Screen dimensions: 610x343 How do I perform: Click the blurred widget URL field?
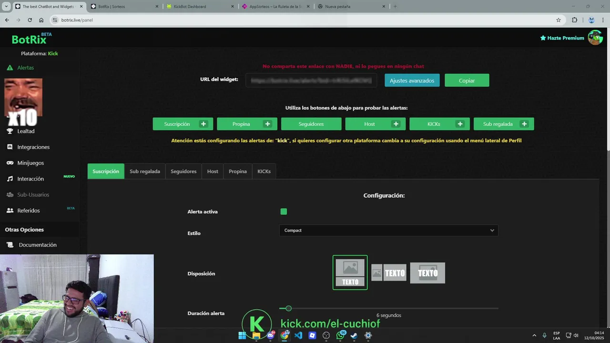[x=311, y=81]
